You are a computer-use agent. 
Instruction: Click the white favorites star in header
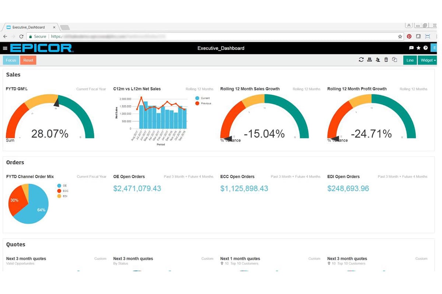[x=418, y=48]
